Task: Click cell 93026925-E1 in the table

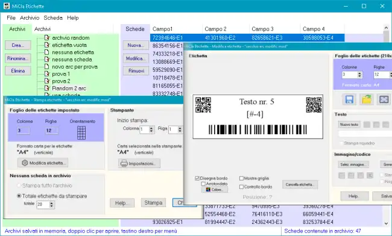Action: click(167, 222)
